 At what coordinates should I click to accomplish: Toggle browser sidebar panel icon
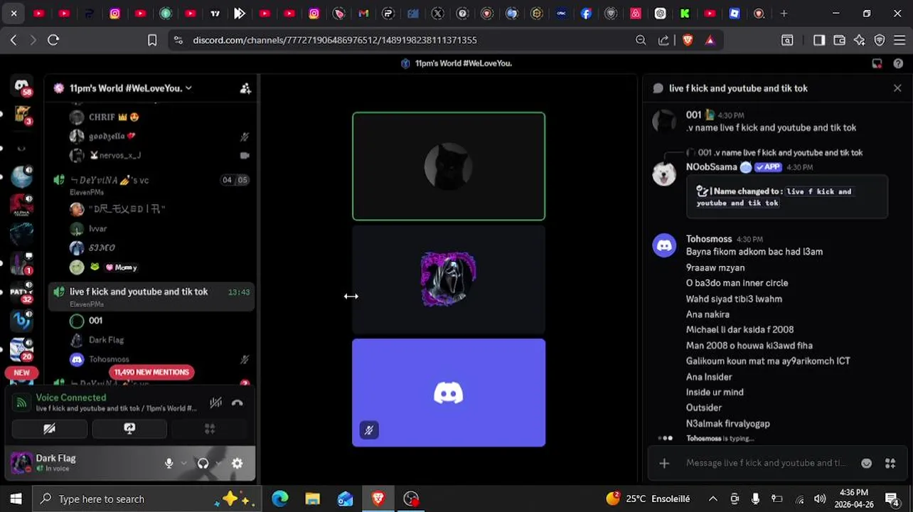(819, 41)
